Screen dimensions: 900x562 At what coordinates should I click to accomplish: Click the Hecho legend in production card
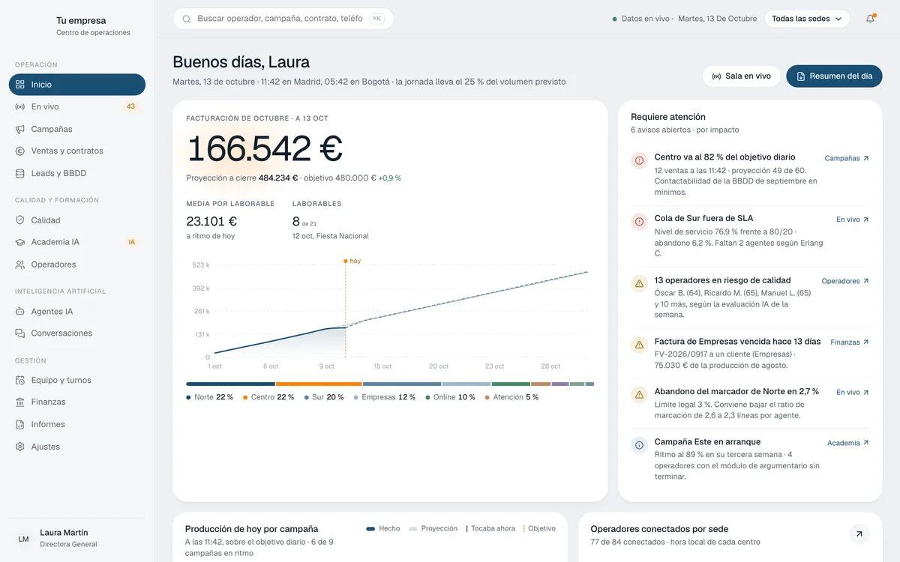(383, 528)
